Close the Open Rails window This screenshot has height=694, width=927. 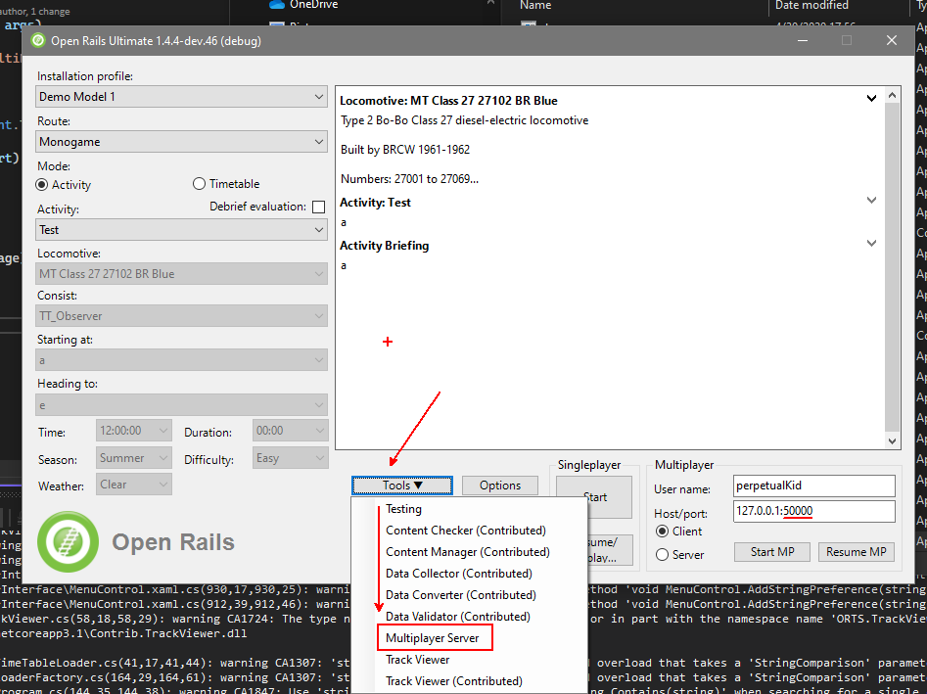pos(892,41)
